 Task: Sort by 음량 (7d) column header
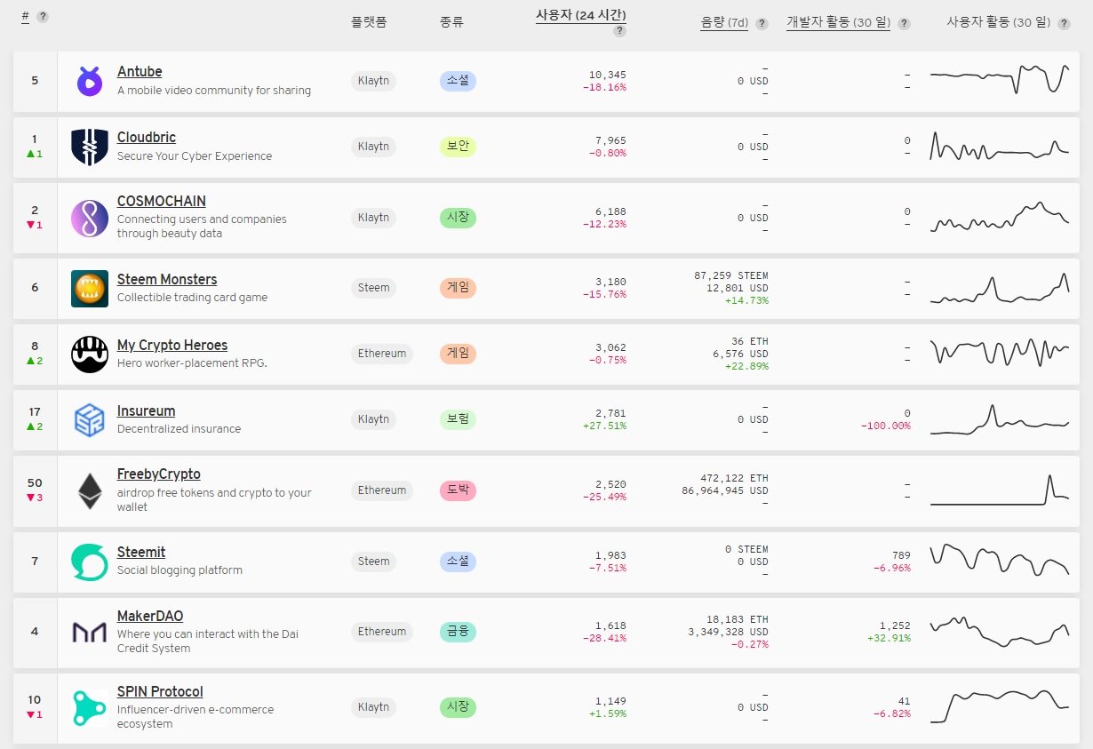click(724, 23)
